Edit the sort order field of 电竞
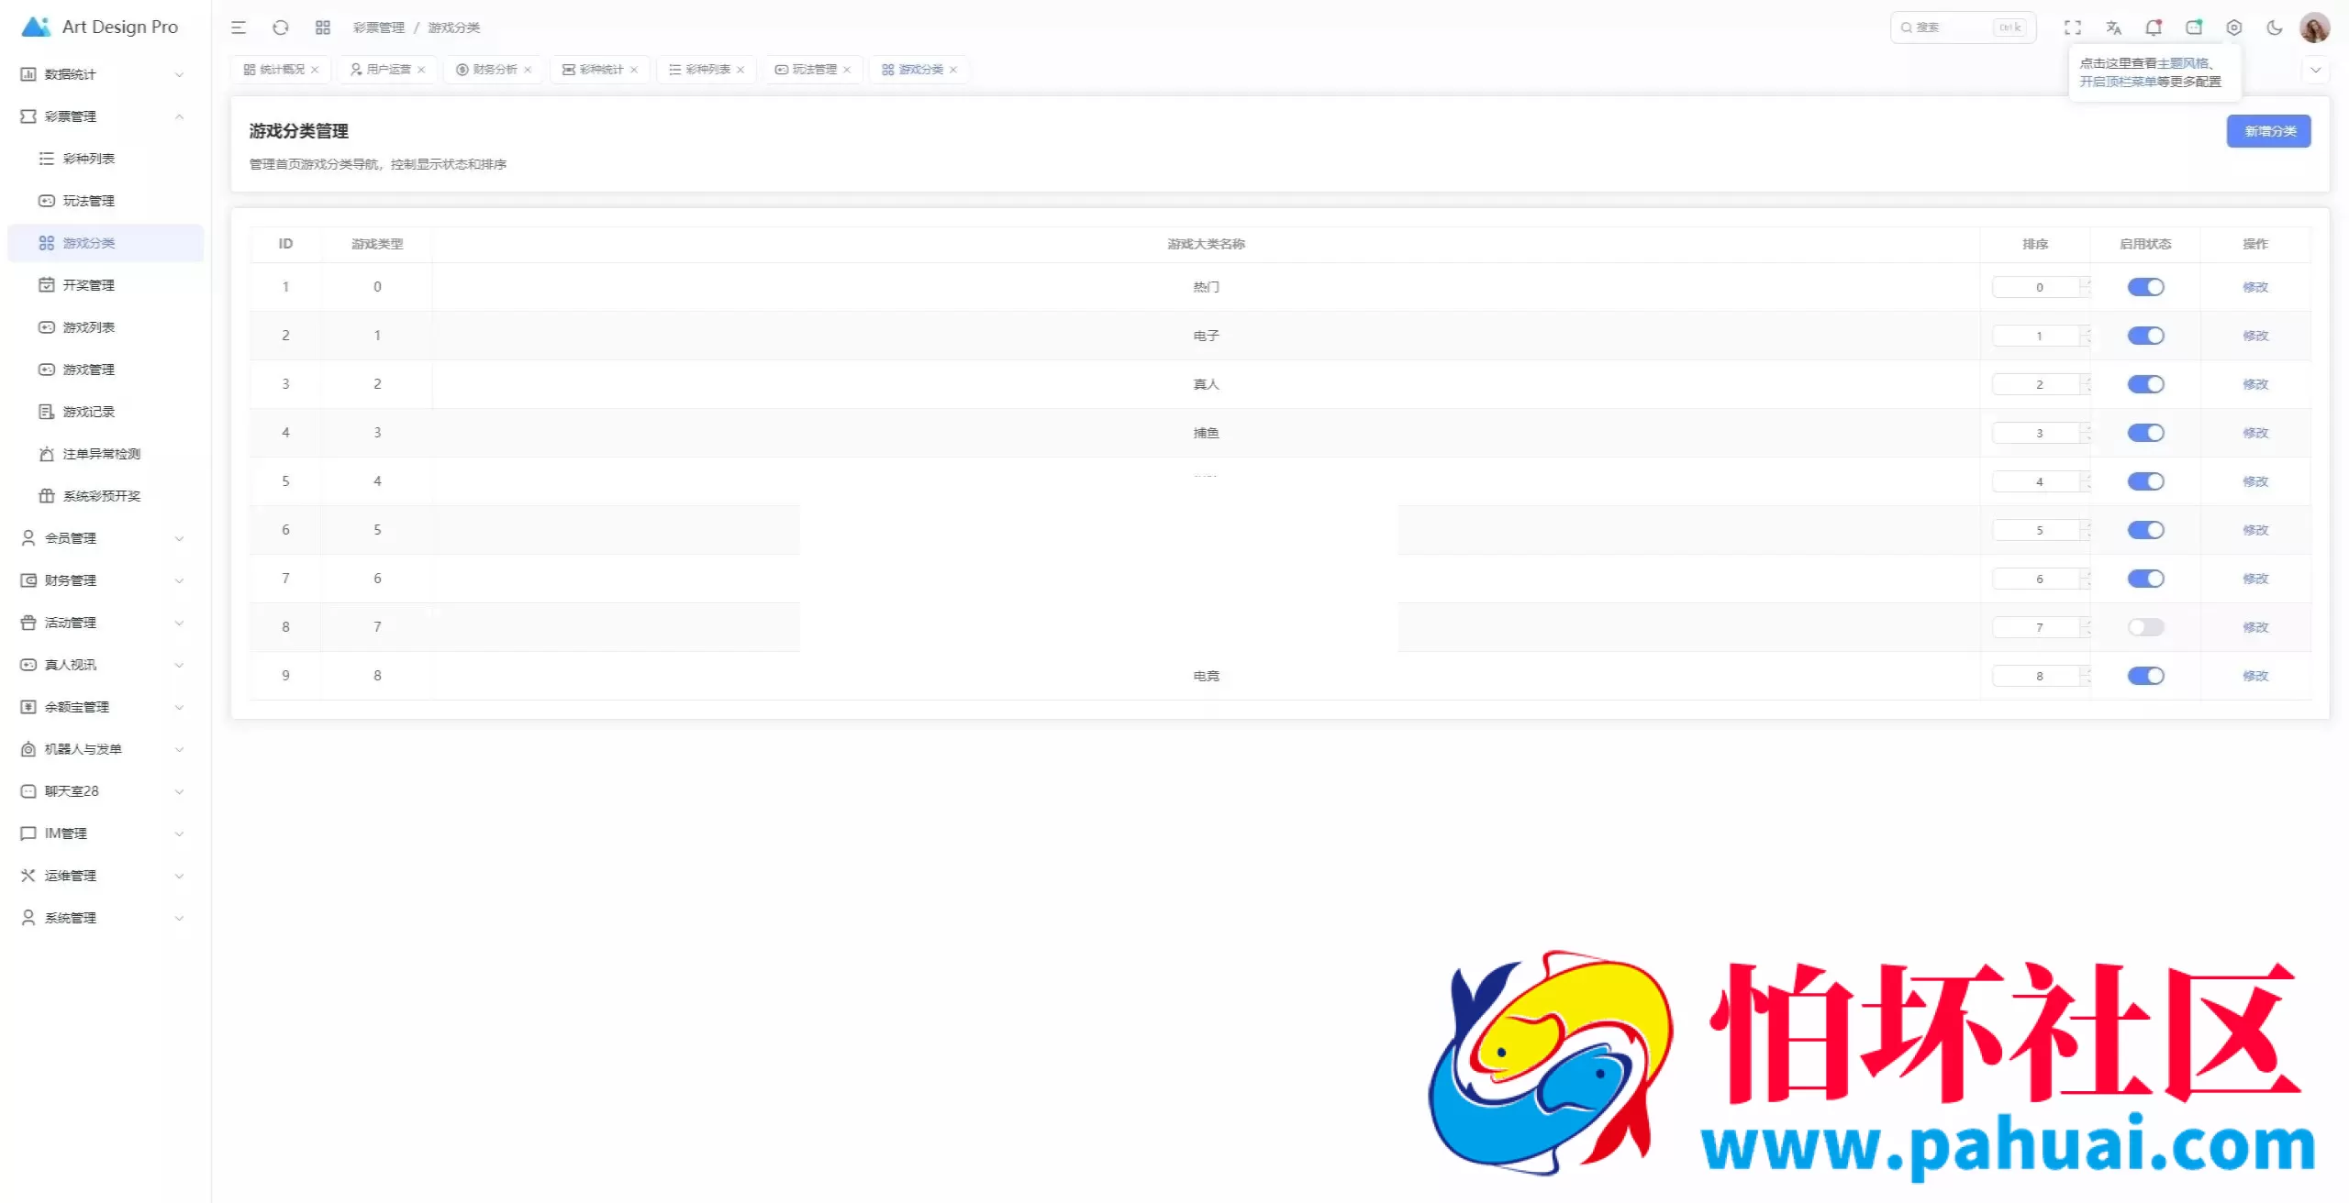 2041,676
